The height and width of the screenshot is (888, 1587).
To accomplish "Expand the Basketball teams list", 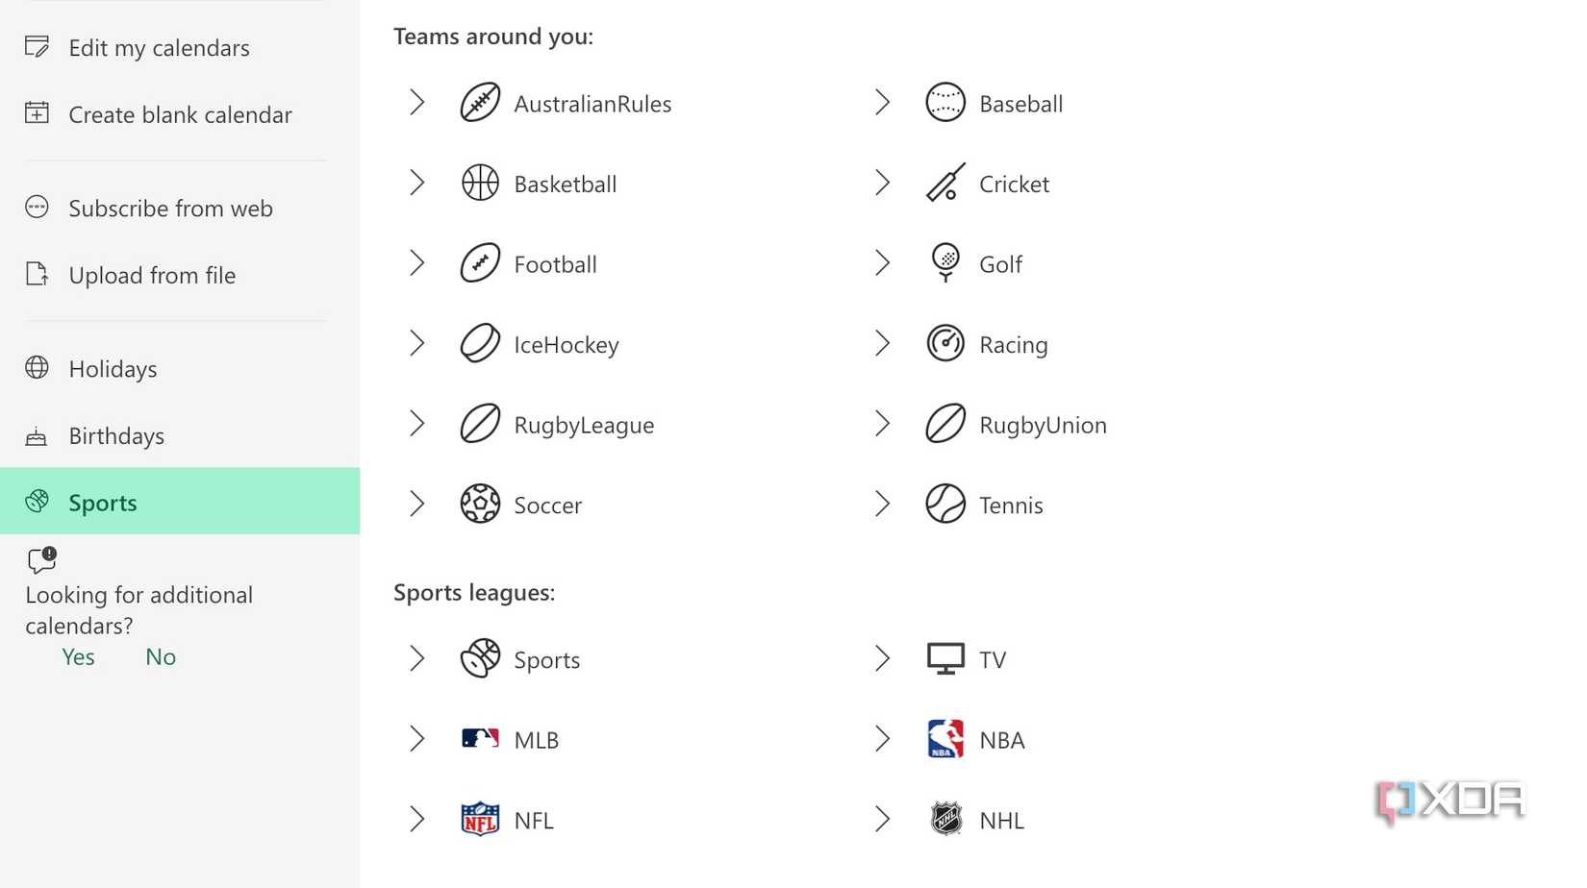I will (x=416, y=183).
